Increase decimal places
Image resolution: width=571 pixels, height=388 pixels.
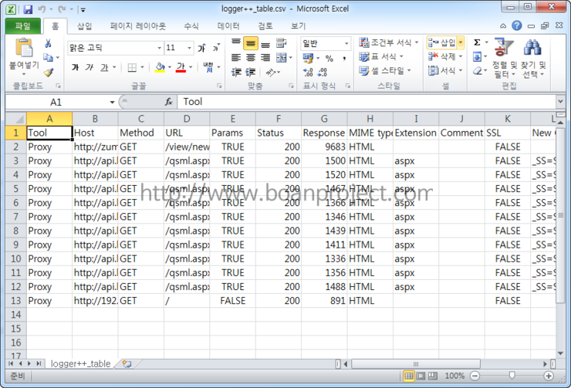point(308,72)
